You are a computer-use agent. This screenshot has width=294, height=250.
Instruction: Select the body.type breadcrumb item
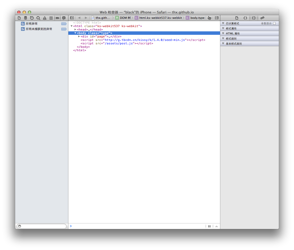(x=195, y=18)
